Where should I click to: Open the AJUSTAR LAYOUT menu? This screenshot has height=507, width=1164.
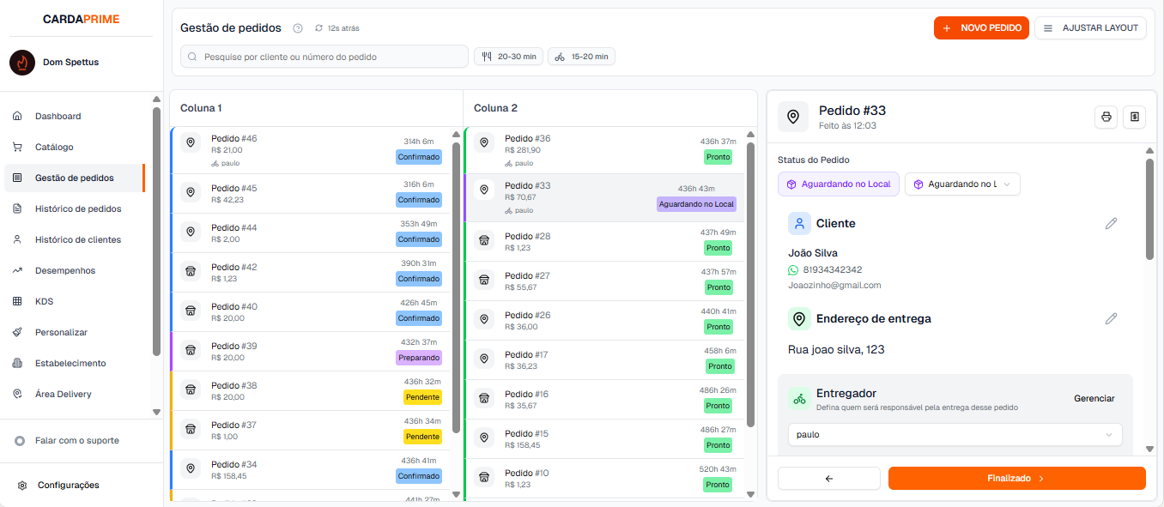[x=1090, y=28]
